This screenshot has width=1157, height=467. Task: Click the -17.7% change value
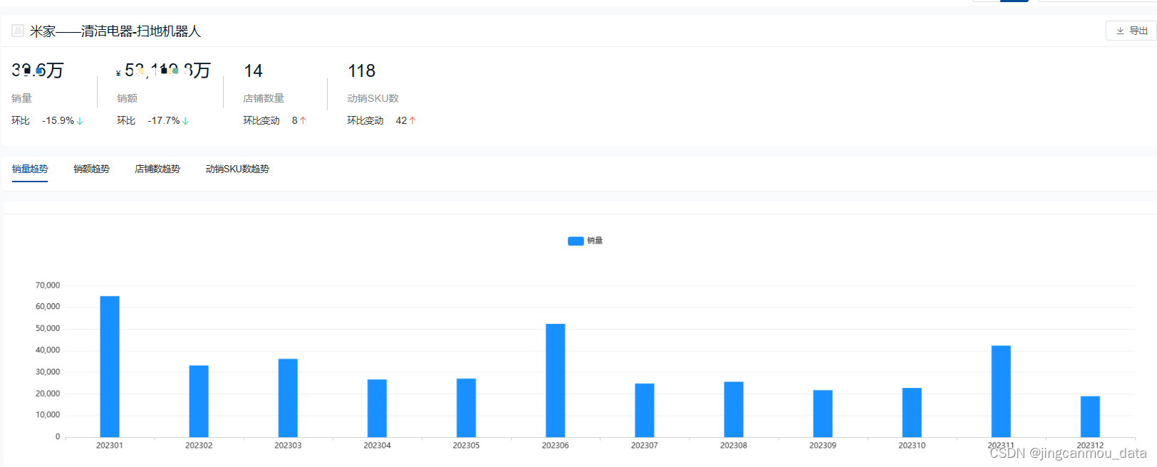(163, 120)
